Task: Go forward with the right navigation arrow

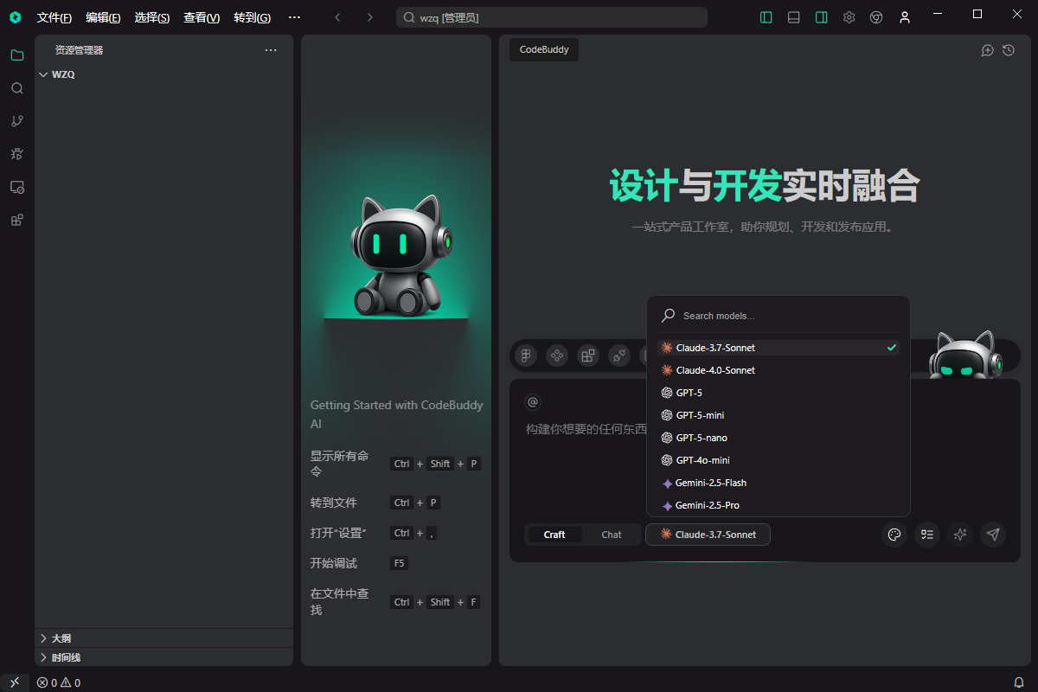Action: 370,17
